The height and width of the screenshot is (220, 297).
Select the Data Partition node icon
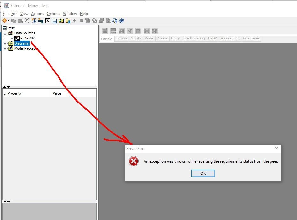pyautogui.click(x=113, y=31)
